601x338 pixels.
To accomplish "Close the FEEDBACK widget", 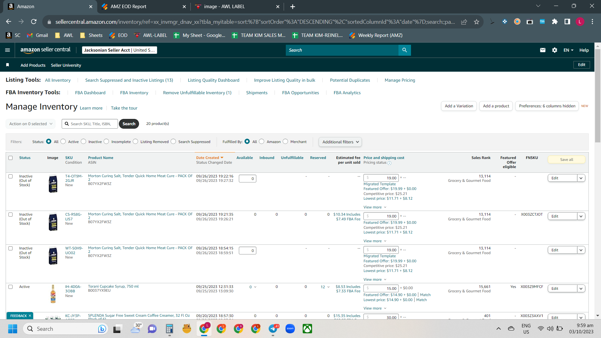I will pos(30,316).
